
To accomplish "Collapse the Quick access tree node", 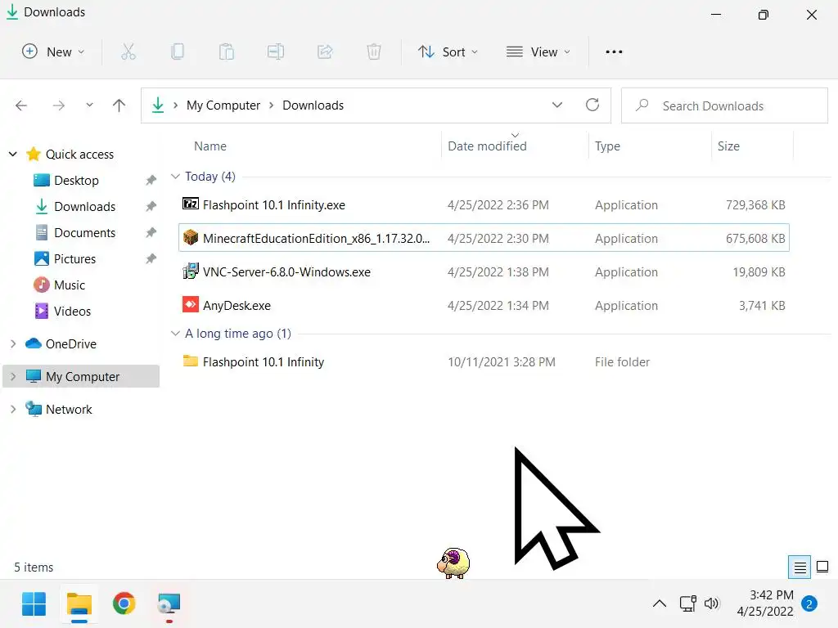I will (13, 155).
